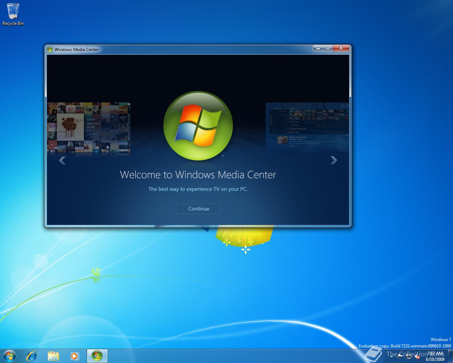This screenshot has width=453, height=363.
Task: Click the Continue button
Action: (x=198, y=209)
